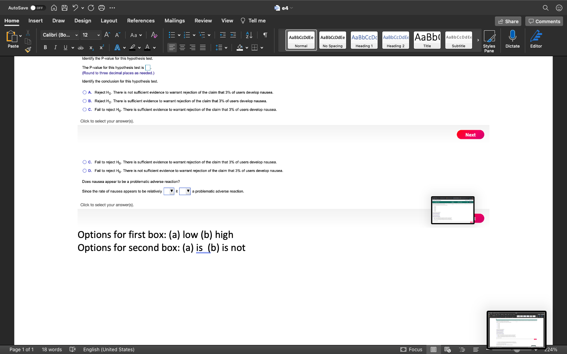Screen dimensions: 567x354
Task: Open the Styles Pane
Action: (x=489, y=39)
